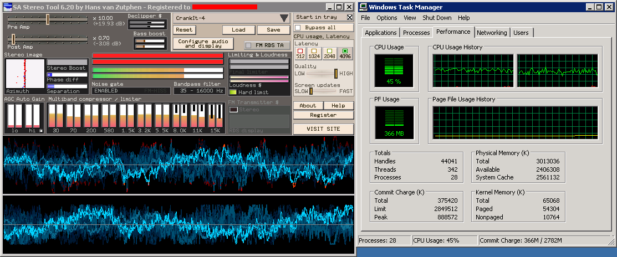Click the Load preset button
This screenshot has height=257, width=617.
click(238, 30)
